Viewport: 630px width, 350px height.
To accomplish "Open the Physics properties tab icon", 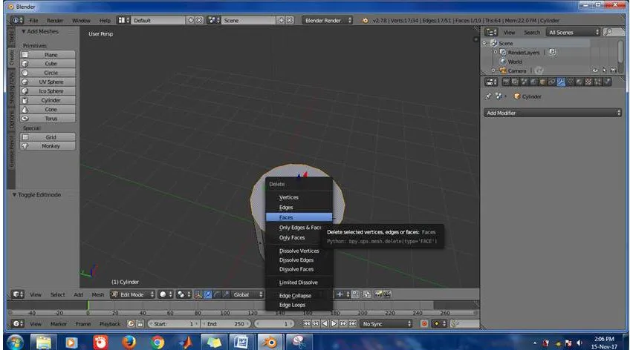I will click(607, 82).
